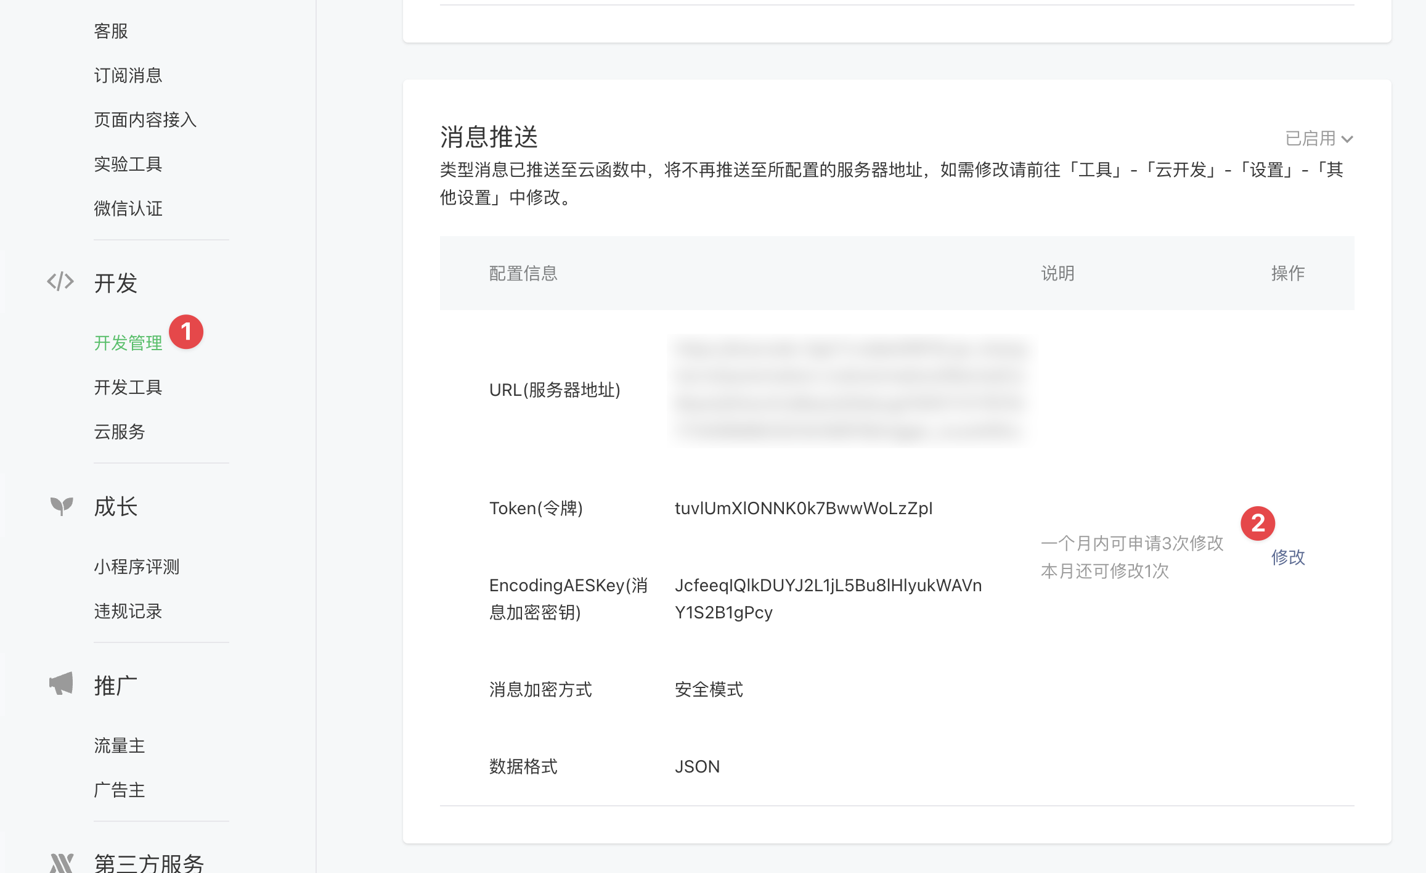Open 订阅消息 sidebar item

(128, 75)
